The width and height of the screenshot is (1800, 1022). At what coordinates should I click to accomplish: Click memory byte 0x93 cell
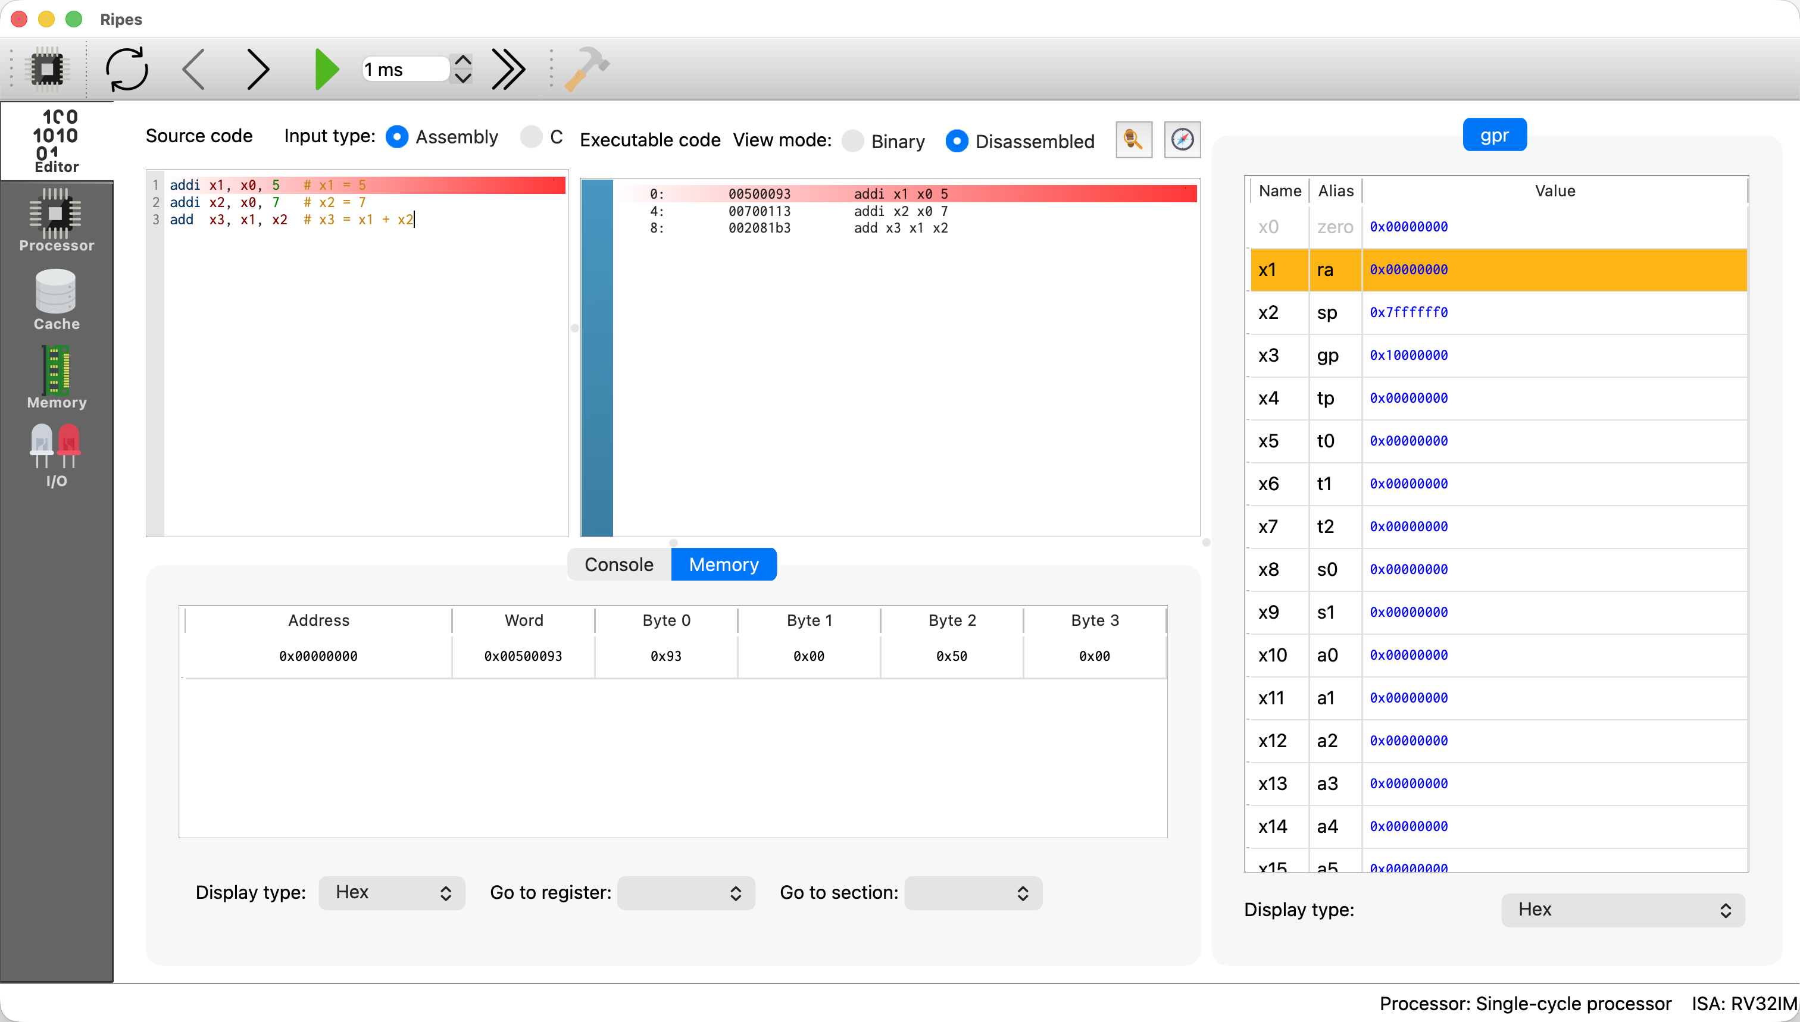coord(666,656)
